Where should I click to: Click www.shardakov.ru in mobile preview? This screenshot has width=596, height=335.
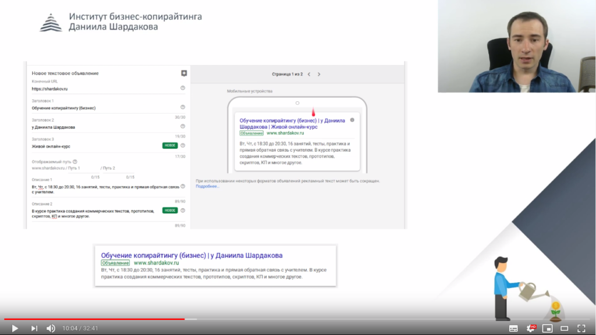tap(285, 133)
